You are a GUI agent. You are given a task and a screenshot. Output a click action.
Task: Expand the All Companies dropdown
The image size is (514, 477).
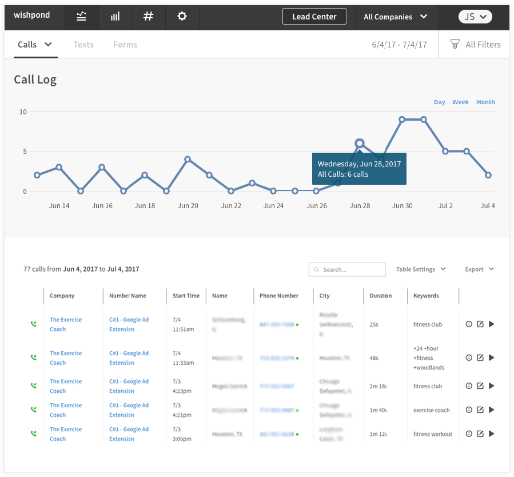[x=395, y=17]
